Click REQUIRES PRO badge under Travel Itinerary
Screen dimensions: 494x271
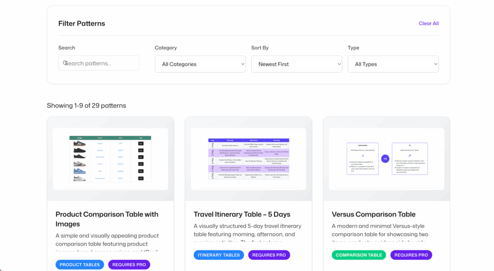click(x=269, y=255)
